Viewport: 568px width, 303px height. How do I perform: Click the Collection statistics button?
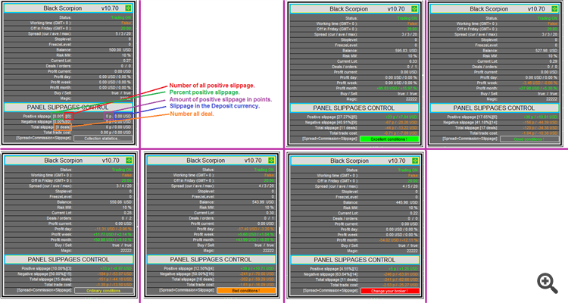(x=103, y=139)
